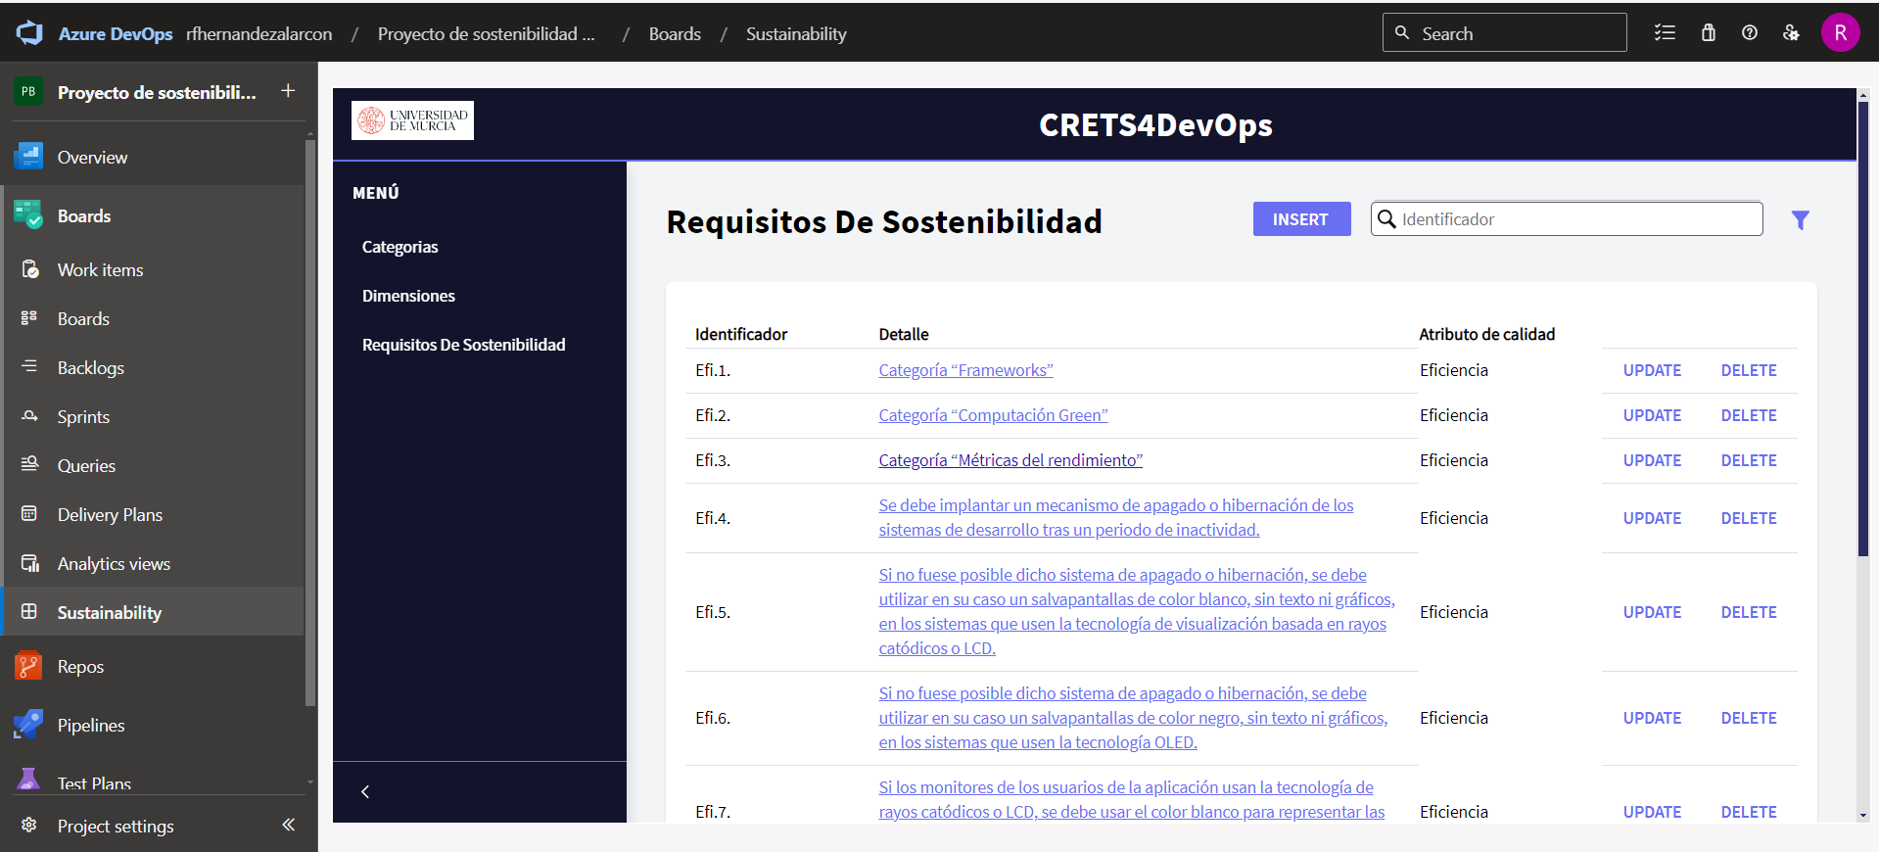Click the Boards hub icon
This screenshot has width=1879, height=852.
point(28,215)
